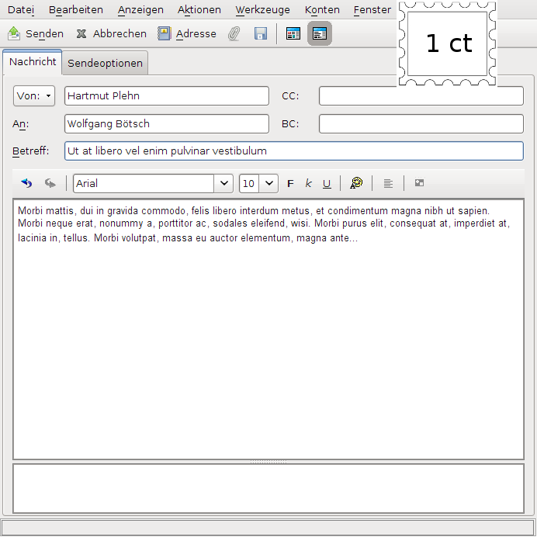The height and width of the screenshot is (537, 537).
Task: Open the font size 10 dropdown
Action: coord(268,184)
